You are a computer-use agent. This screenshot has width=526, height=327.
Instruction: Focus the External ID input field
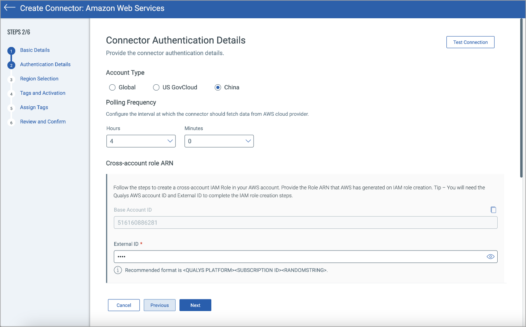(306, 257)
